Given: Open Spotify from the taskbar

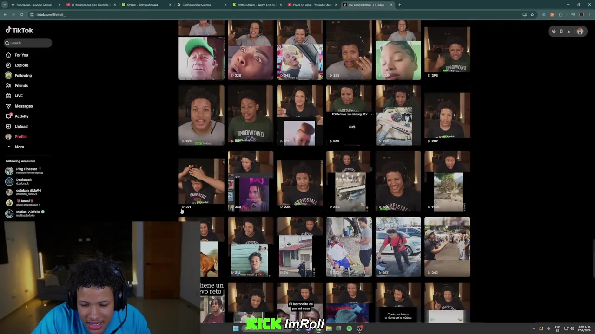Looking at the screenshot, I should pyautogui.click(x=349, y=328).
